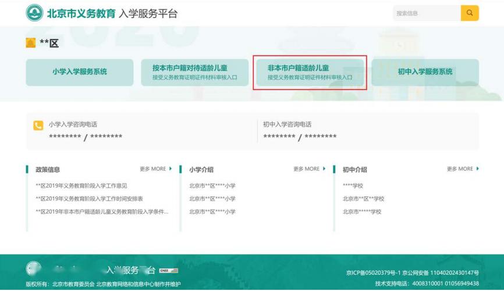
Task: Open 按本市户籍对待适龄儿童 entry
Action: tap(195, 72)
